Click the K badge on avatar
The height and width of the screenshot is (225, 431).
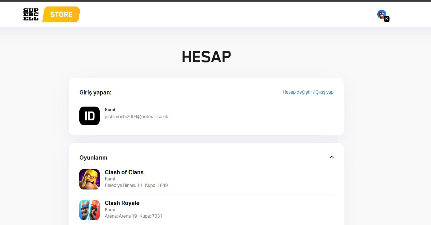387,19
